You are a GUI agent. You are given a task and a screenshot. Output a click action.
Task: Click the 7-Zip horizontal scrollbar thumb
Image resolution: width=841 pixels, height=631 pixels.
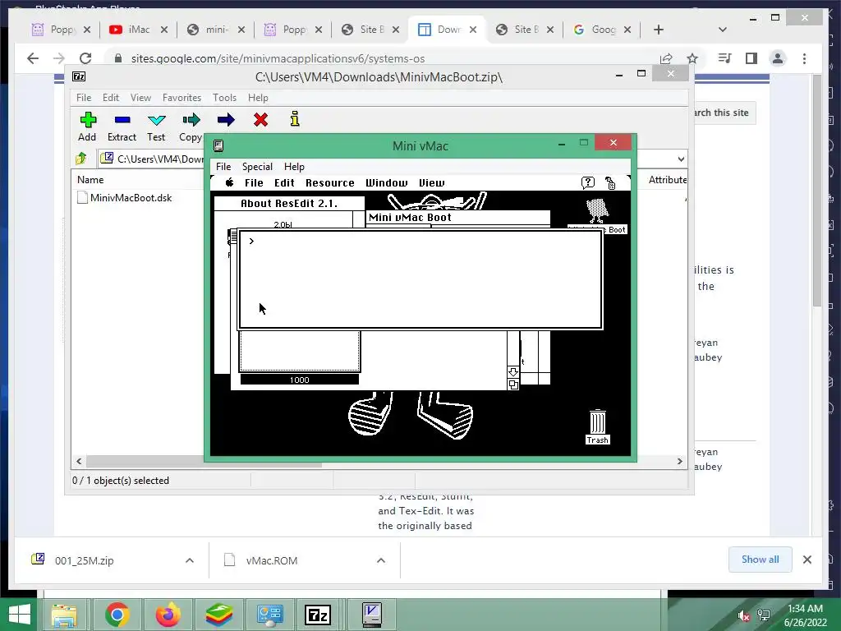(x=204, y=462)
